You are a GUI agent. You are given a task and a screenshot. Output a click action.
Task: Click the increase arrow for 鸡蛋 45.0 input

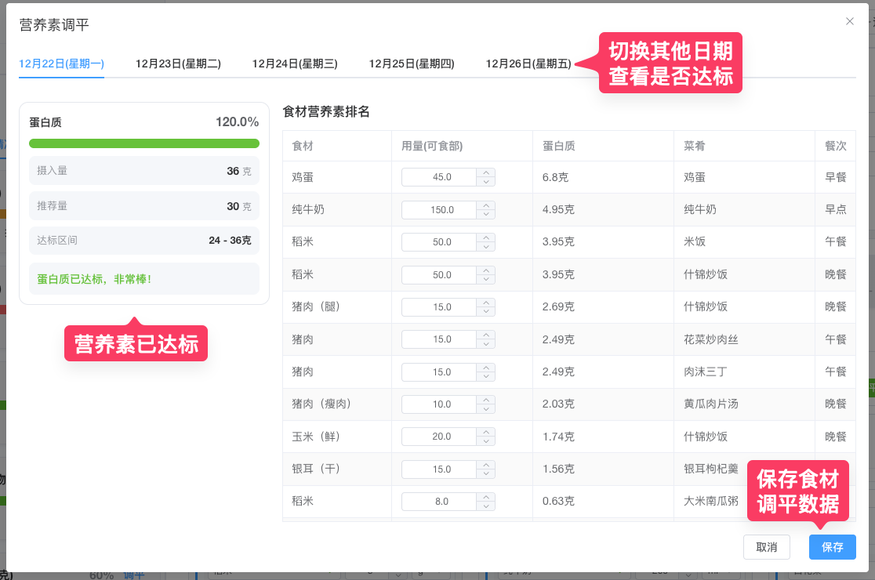(487, 173)
